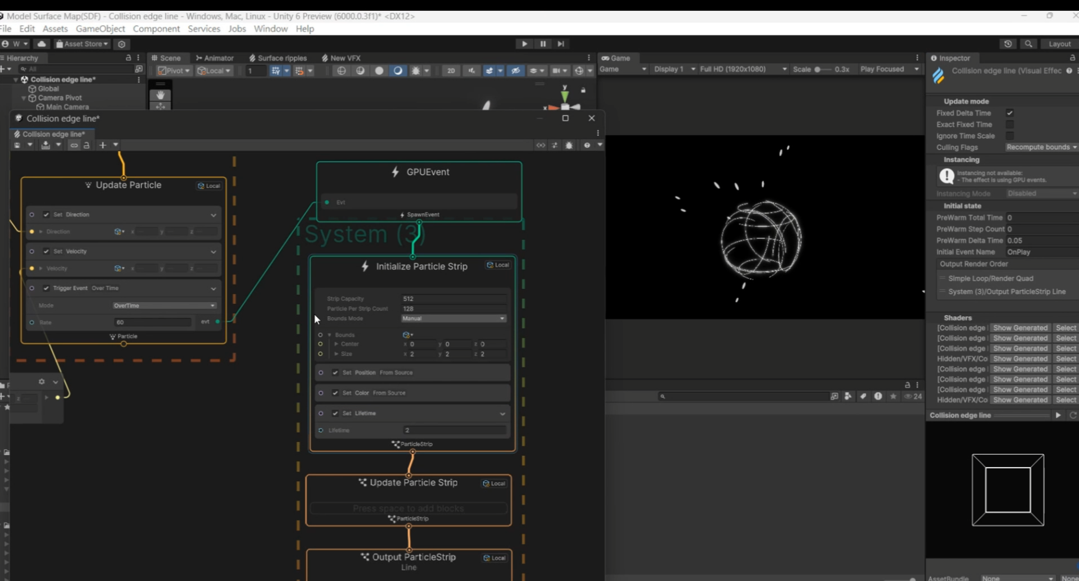Click the lock icon on the Inspector panel
Image resolution: width=1079 pixels, height=581 pixels.
point(1072,58)
